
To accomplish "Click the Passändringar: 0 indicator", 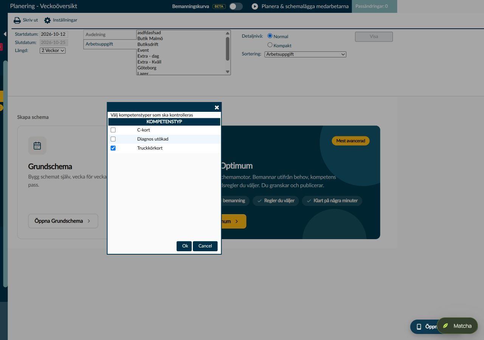I will pyautogui.click(x=374, y=6).
